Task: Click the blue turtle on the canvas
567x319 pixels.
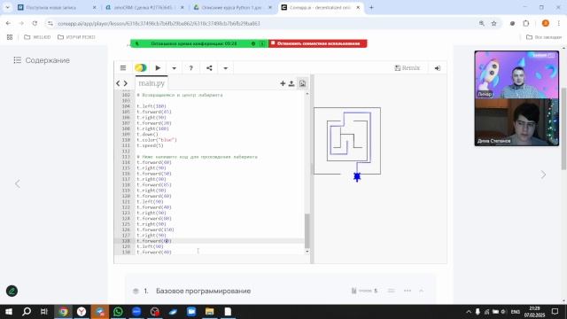Action: [x=357, y=176]
